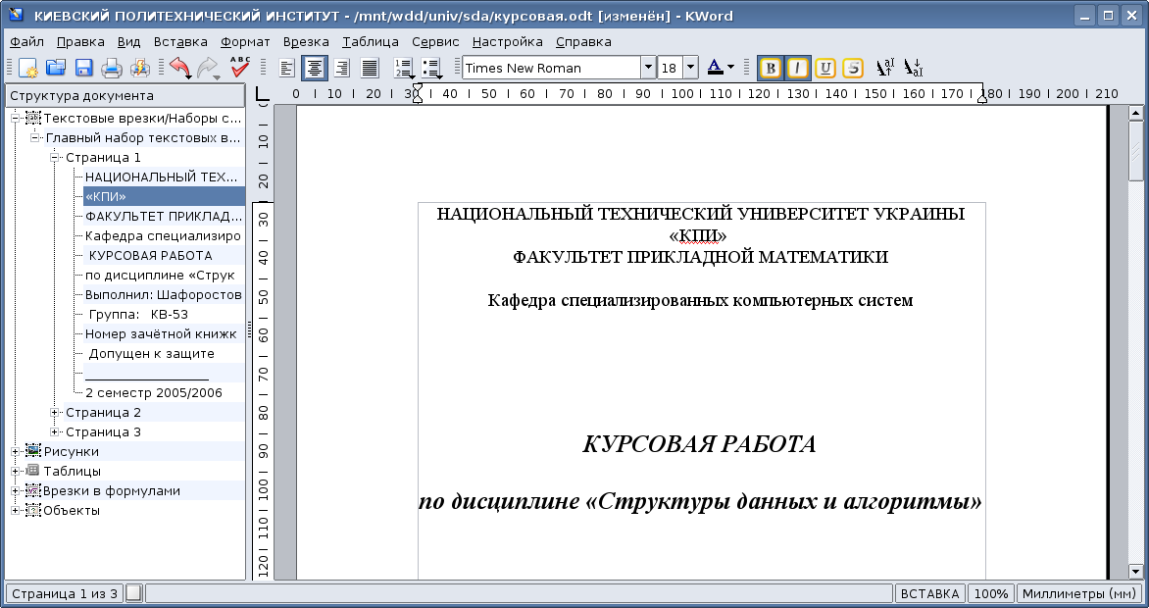Toggle underline formatting button

[x=825, y=68]
